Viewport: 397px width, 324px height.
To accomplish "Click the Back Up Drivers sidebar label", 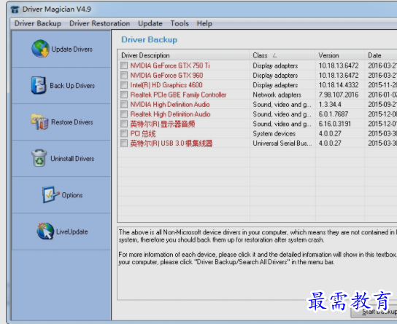I will point(72,86).
